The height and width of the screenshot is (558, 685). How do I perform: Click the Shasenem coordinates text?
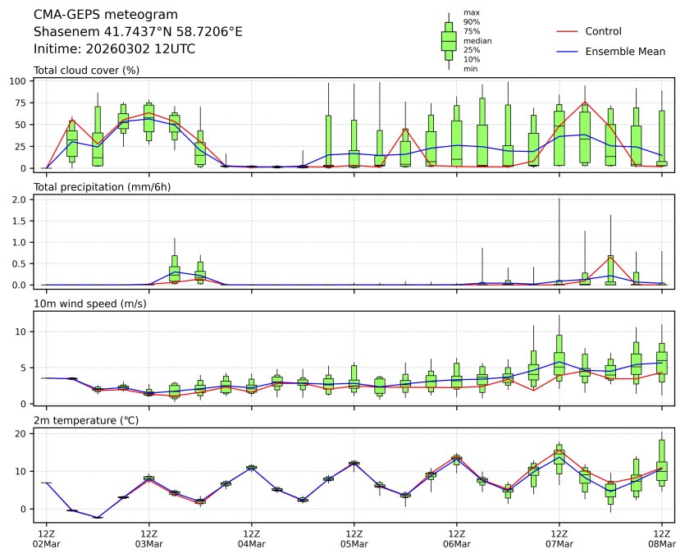coord(138,32)
